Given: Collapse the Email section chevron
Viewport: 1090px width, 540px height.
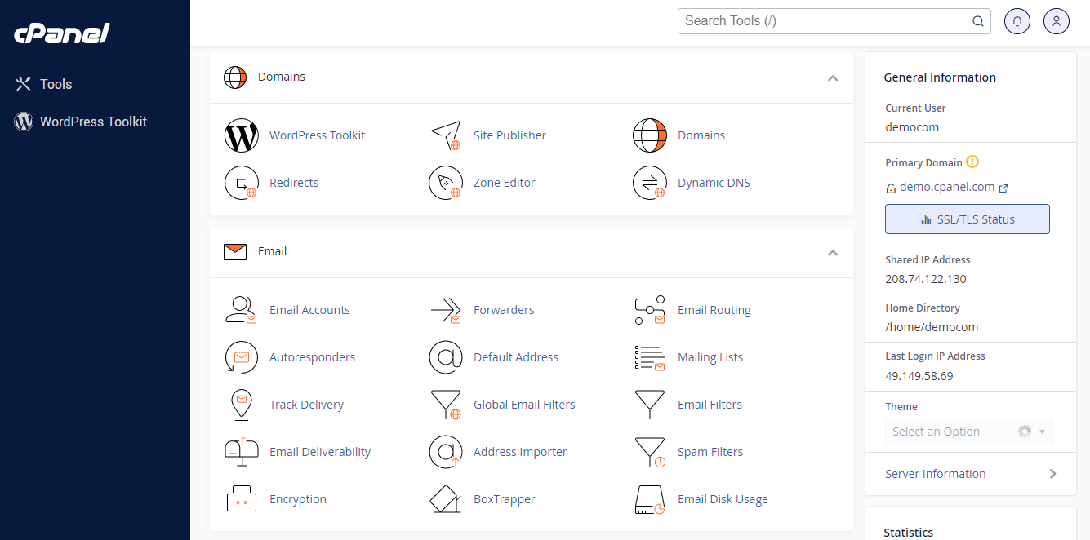Looking at the screenshot, I should point(833,253).
